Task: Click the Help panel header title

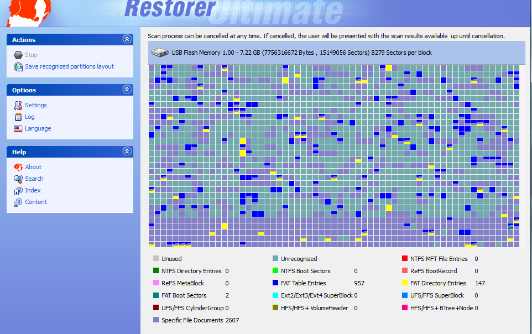Action: [x=19, y=152]
